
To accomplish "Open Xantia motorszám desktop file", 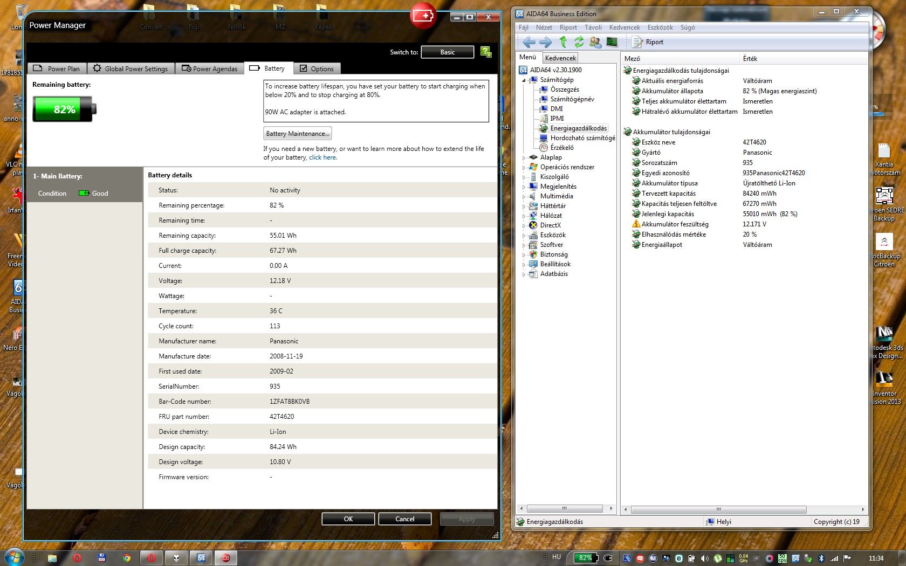I will pyautogui.click(x=884, y=159).
